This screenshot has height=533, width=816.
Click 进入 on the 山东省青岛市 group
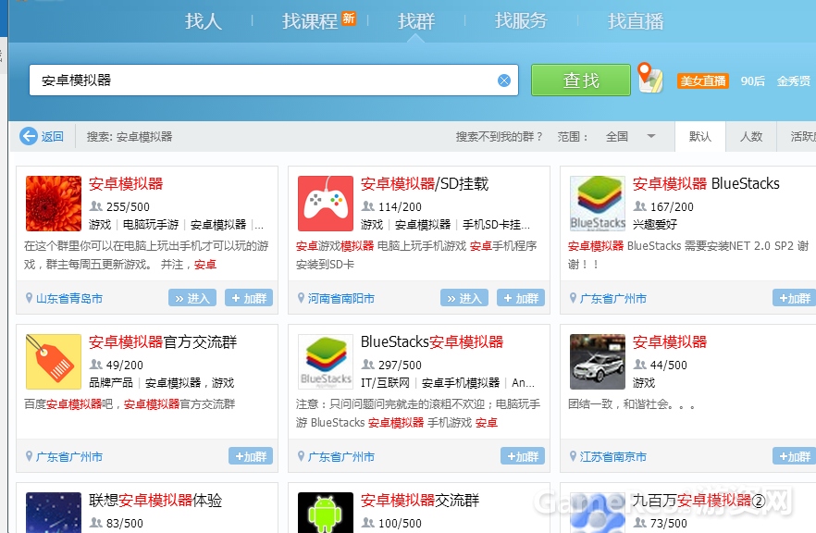192,298
